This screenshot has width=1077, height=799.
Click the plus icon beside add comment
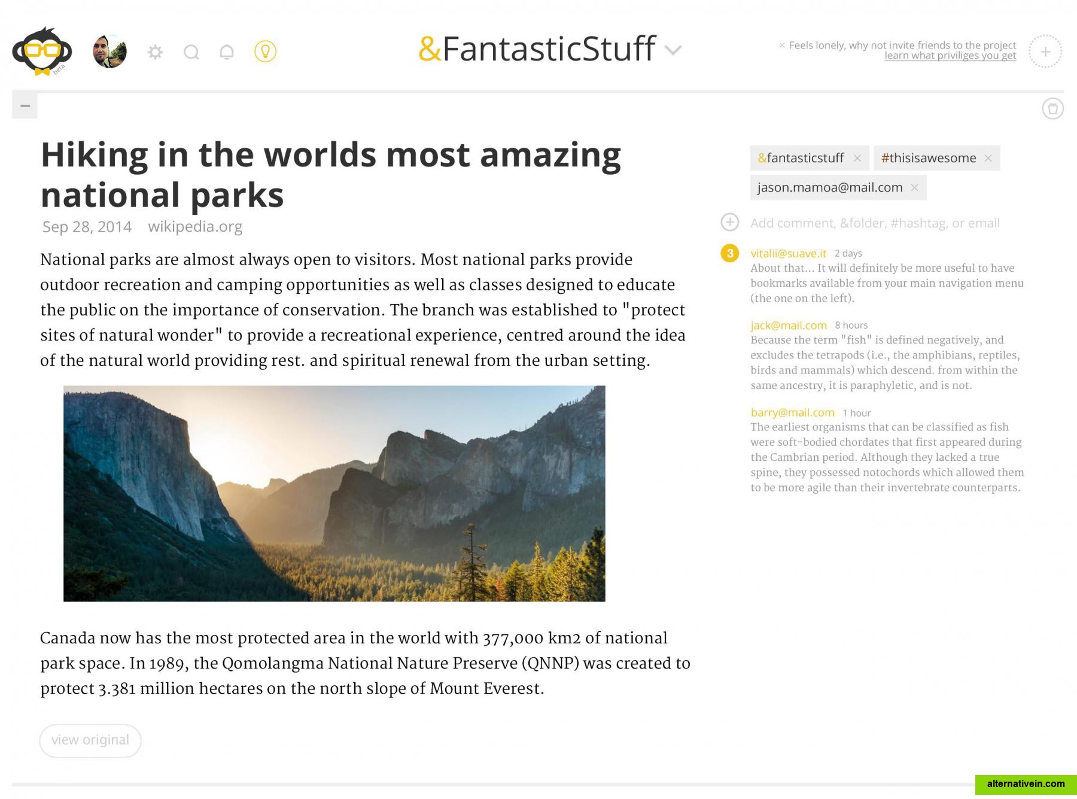coord(729,223)
